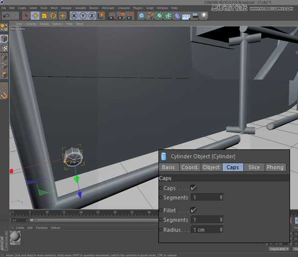Adjust Fillet Segments stepper arrows
298x257 pixels.
click(222, 220)
